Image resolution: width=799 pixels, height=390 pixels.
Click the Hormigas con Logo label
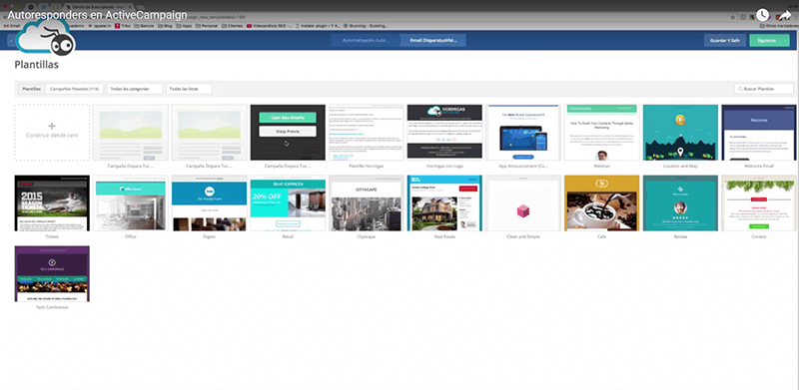pos(444,166)
